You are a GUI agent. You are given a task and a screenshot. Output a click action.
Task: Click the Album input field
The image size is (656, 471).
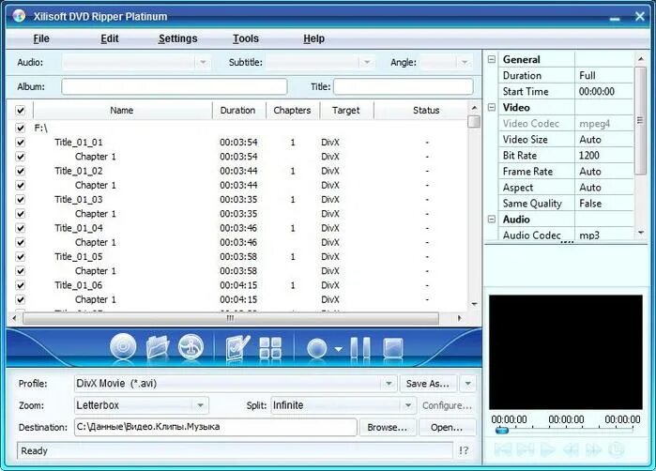click(x=175, y=87)
